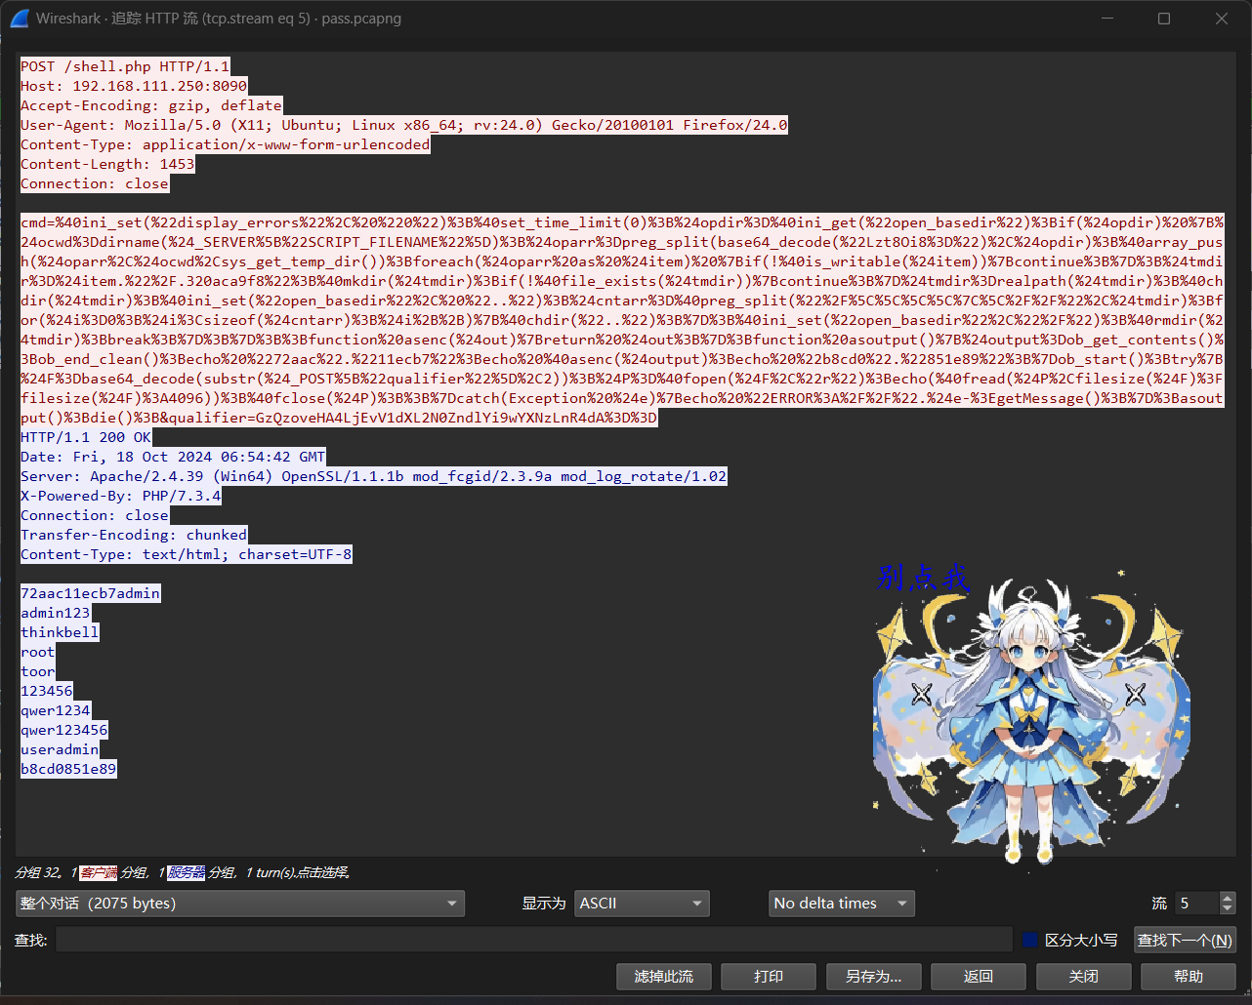Click the stream number field showing 5

[x=1196, y=904]
